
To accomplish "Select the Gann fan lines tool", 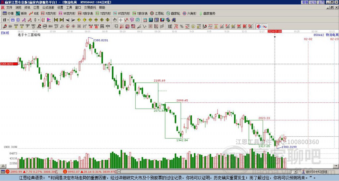I will [122, 26].
